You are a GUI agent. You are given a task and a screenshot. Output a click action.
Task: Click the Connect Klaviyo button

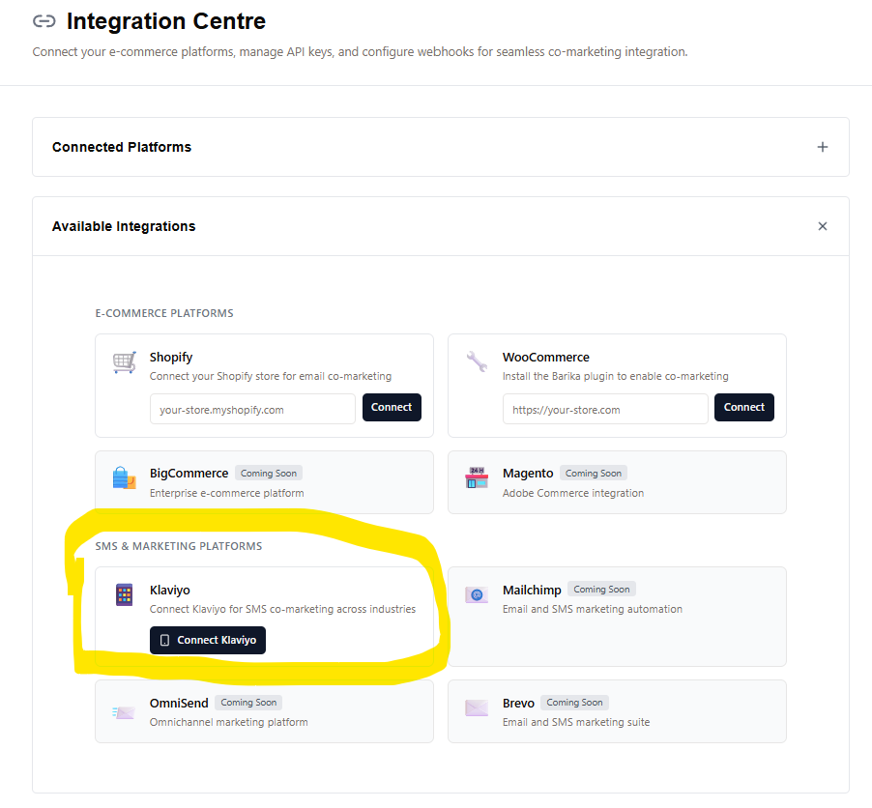tap(208, 640)
